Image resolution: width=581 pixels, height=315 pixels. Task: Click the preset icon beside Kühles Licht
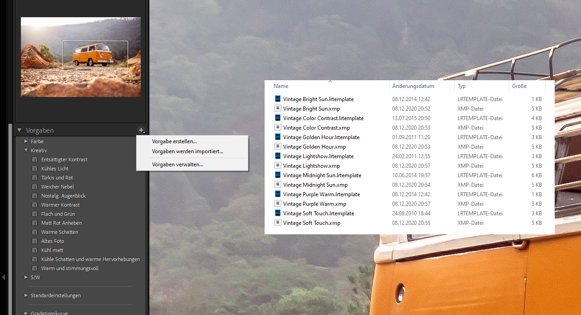(34, 169)
